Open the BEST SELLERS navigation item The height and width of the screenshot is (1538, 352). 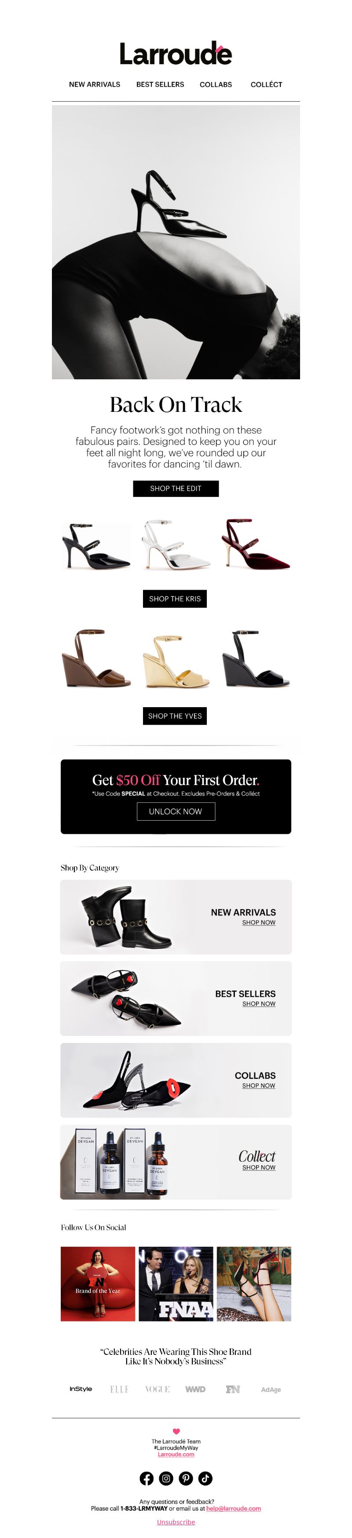[160, 84]
